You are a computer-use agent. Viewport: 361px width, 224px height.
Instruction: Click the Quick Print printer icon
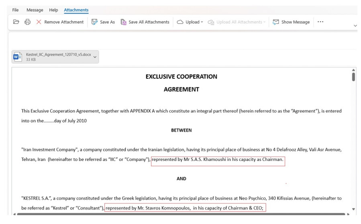pos(27,22)
